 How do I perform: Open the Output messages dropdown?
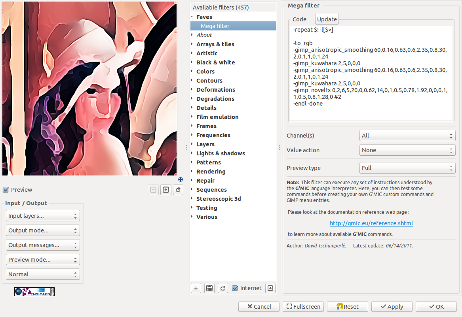(43, 245)
